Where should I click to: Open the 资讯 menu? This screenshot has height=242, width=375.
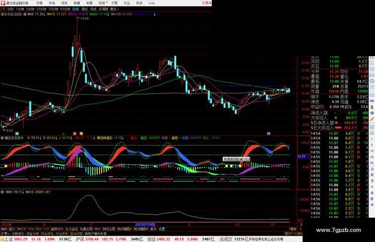point(64,3)
